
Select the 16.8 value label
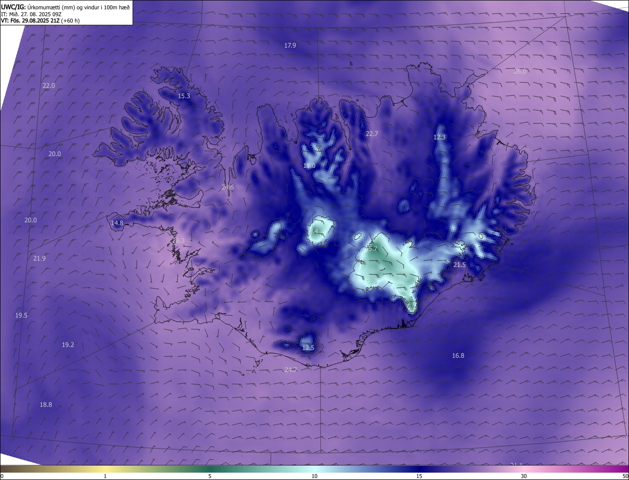pyautogui.click(x=458, y=355)
